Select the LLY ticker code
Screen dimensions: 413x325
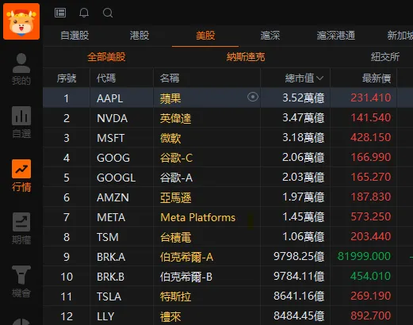(x=105, y=316)
